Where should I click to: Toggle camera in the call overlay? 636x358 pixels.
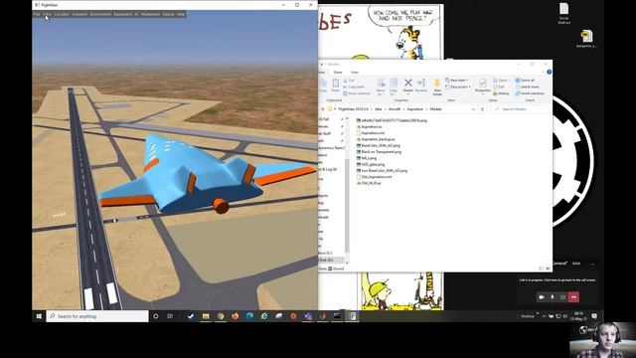click(541, 297)
